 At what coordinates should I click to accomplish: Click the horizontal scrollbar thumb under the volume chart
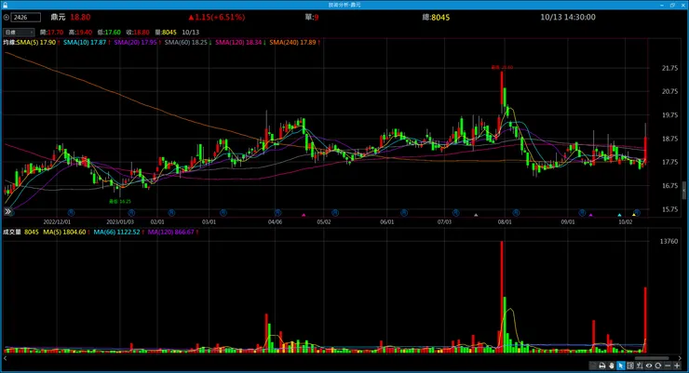pos(652,358)
